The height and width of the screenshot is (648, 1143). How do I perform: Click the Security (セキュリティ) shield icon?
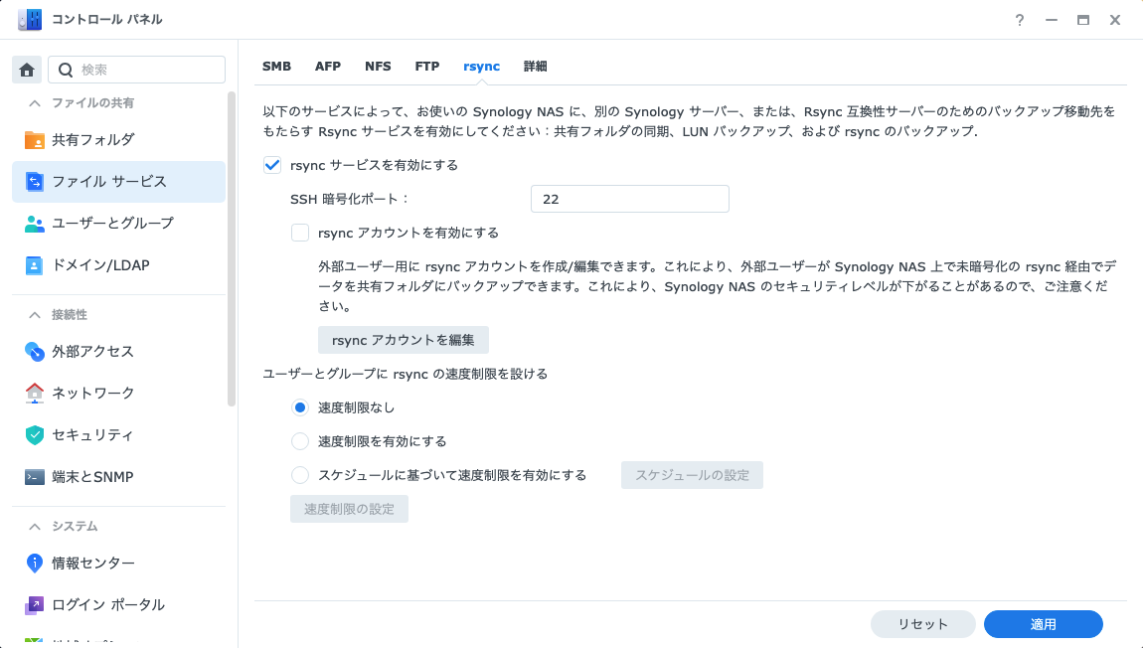(34, 435)
